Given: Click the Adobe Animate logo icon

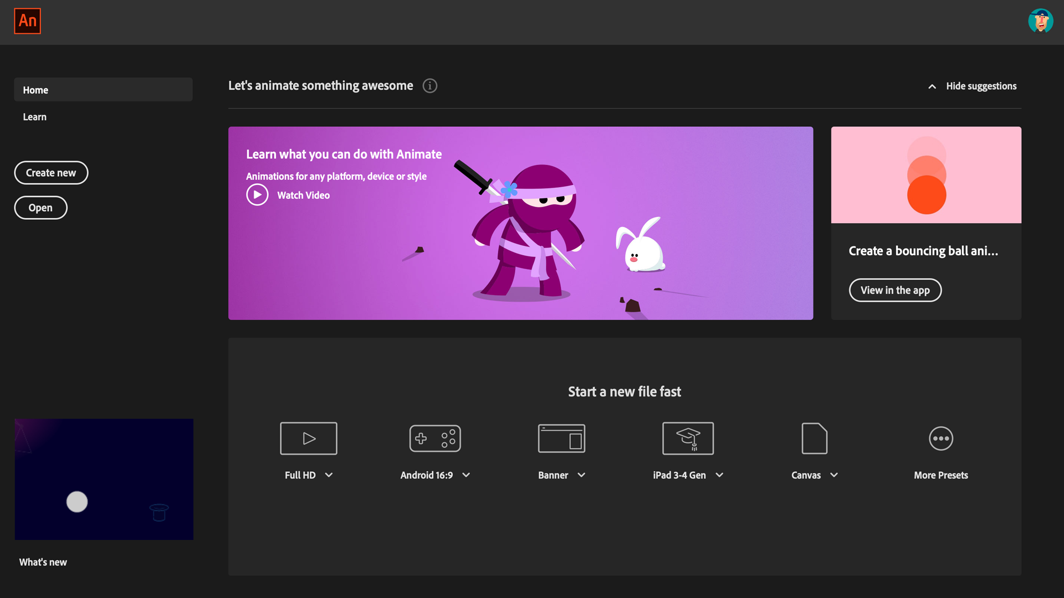Looking at the screenshot, I should [27, 21].
